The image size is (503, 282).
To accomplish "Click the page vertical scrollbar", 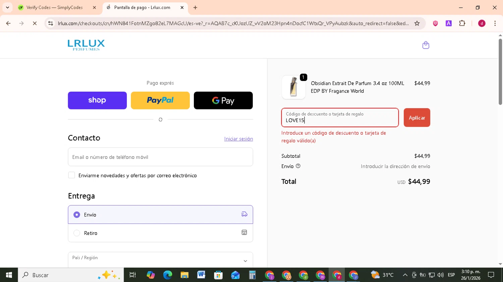I will (500, 72).
